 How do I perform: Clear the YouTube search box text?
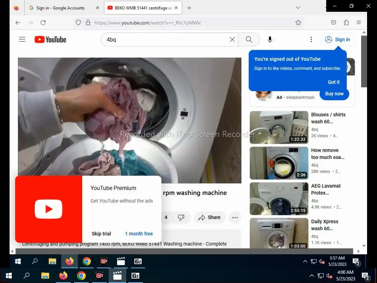click(x=232, y=39)
